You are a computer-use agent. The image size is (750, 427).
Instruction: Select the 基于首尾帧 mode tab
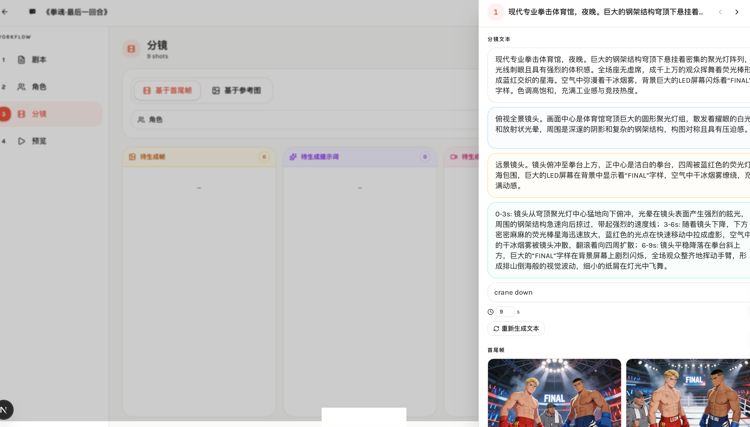167,90
